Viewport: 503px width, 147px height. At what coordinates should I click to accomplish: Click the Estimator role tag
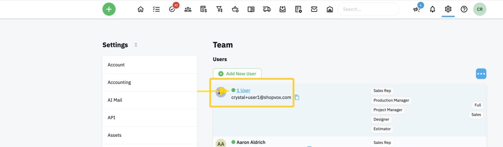pyautogui.click(x=382, y=129)
